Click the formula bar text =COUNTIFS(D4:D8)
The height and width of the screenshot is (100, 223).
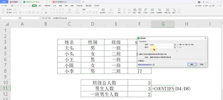[x=60, y=18]
